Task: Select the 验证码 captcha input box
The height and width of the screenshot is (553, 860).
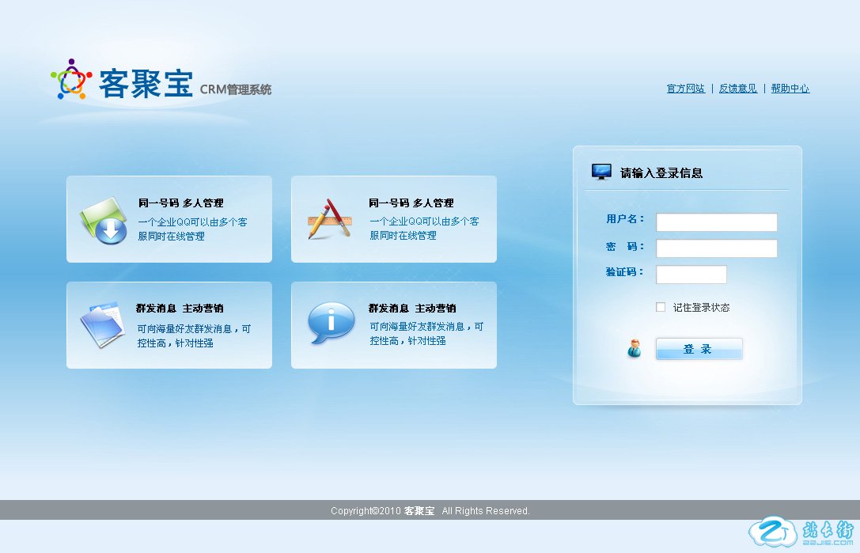Action: (691, 275)
